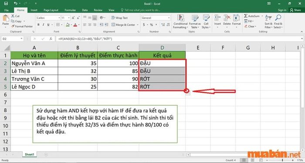Switch to the Formulas ribbon tab
305x163 pixels.
(70, 10)
